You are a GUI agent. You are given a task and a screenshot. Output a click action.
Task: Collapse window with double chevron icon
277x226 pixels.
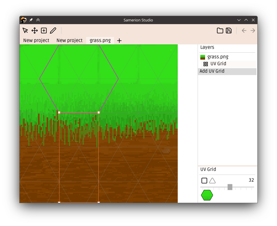point(38,20)
